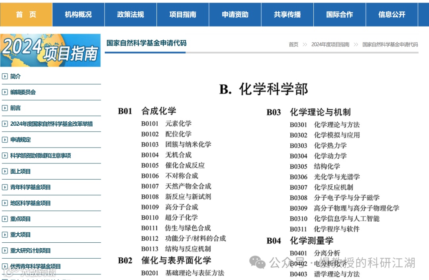Click the B0401 分离分析 entry

(x=315, y=253)
